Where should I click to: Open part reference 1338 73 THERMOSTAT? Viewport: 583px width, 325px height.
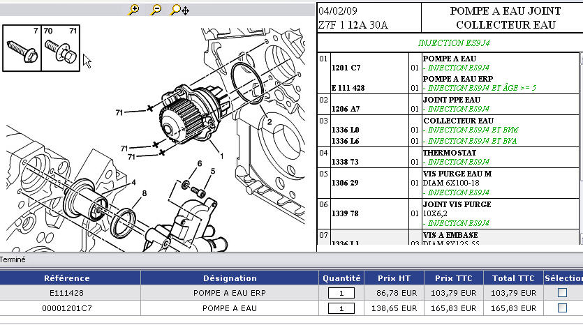pyautogui.click(x=345, y=161)
